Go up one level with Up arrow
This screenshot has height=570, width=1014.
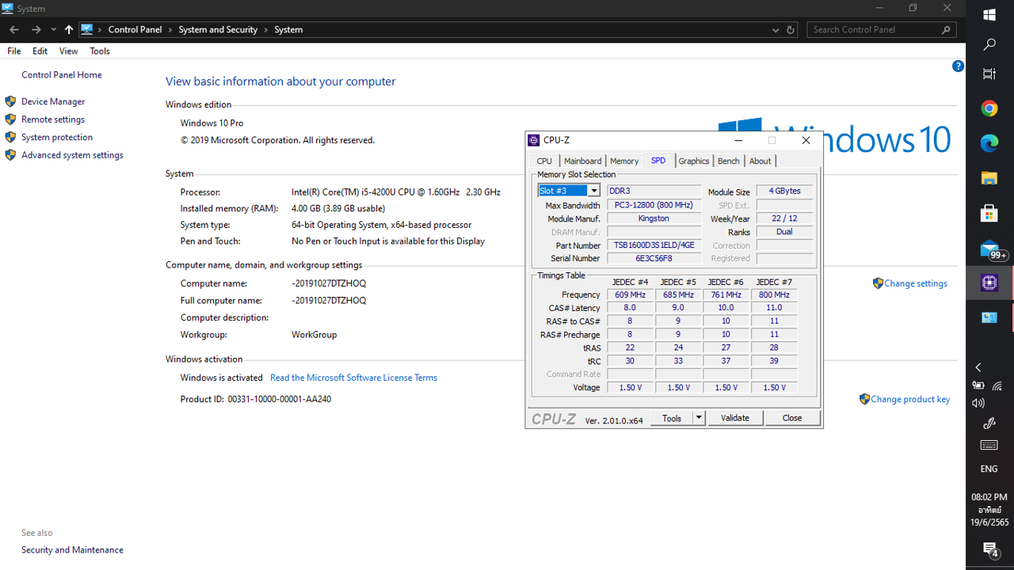[x=69, y=29]
